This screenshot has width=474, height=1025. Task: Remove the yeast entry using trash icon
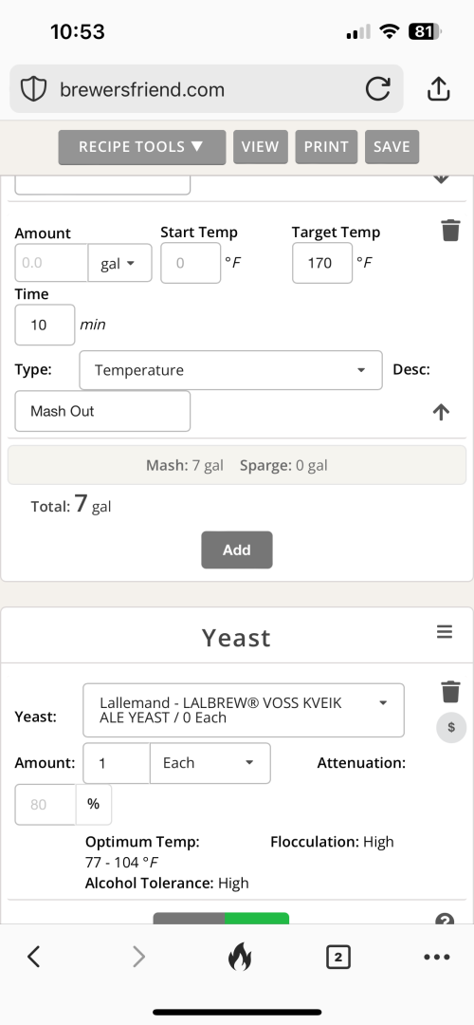tap(450, 691)
